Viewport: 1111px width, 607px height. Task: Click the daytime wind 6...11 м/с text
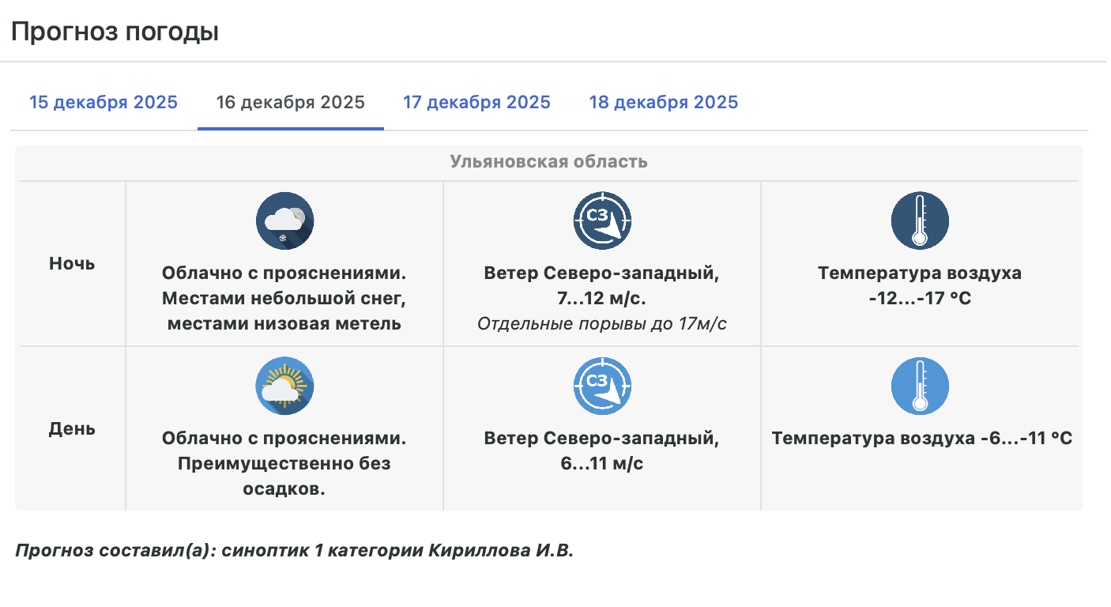601,463
